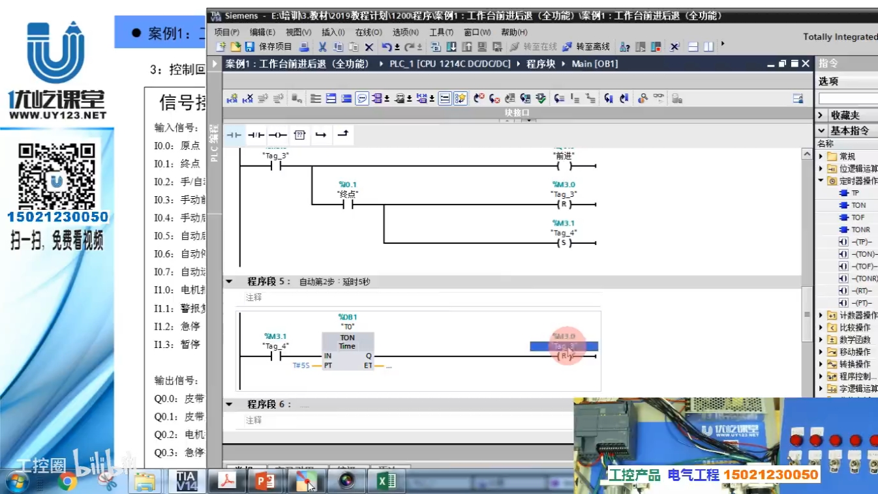Expand the 计数器操作 folder
This screenshot has width=878, height=494.
click(821, 315)
